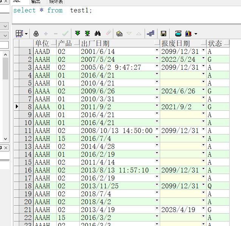Image resolution: width=241 pixels, height=226 pixels.
Task: Expand the upper left panel combo box
Action: [x=5, y=26]
